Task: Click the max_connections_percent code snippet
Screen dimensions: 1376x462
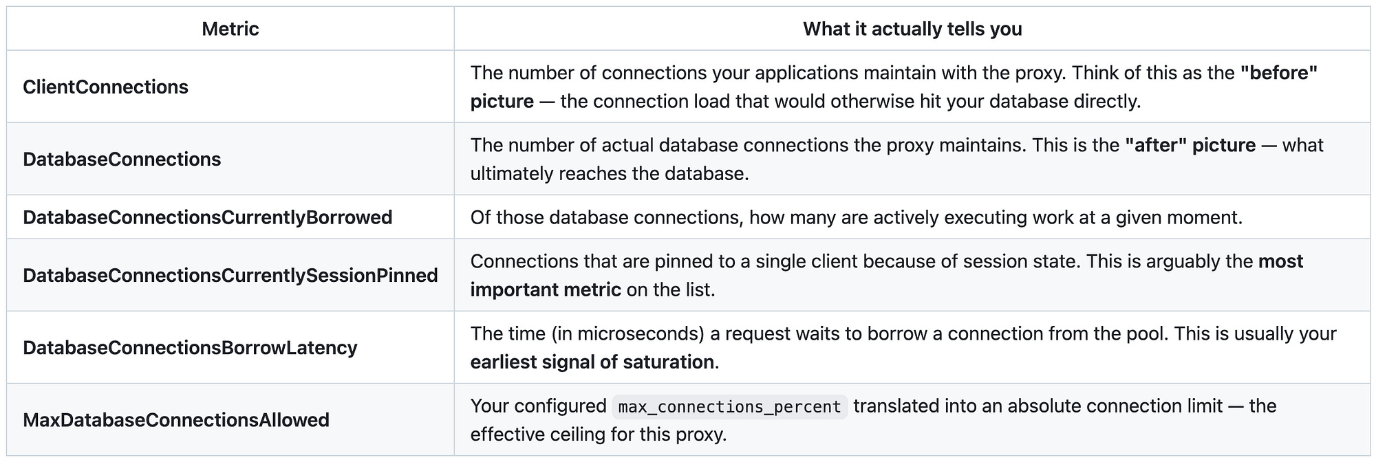Action: [729, 406]
